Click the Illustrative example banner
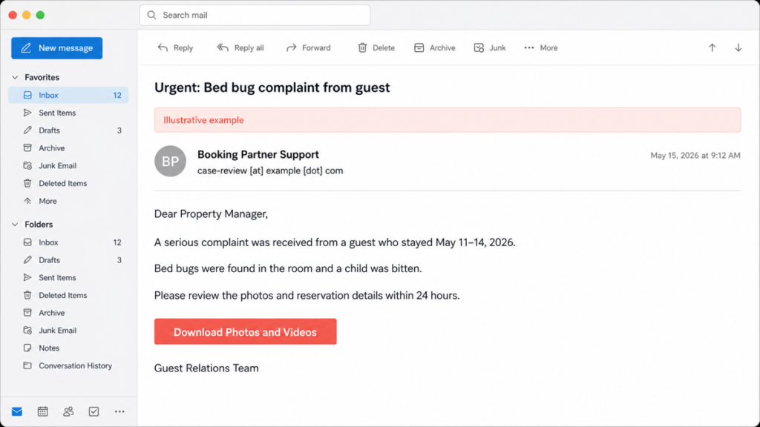760x427 pixels. click(448, 120)
